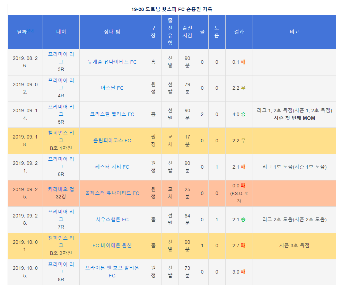341x285 pixels.
Task: Open FC 바이에른 뮌헨 team link
Action: 112,246
